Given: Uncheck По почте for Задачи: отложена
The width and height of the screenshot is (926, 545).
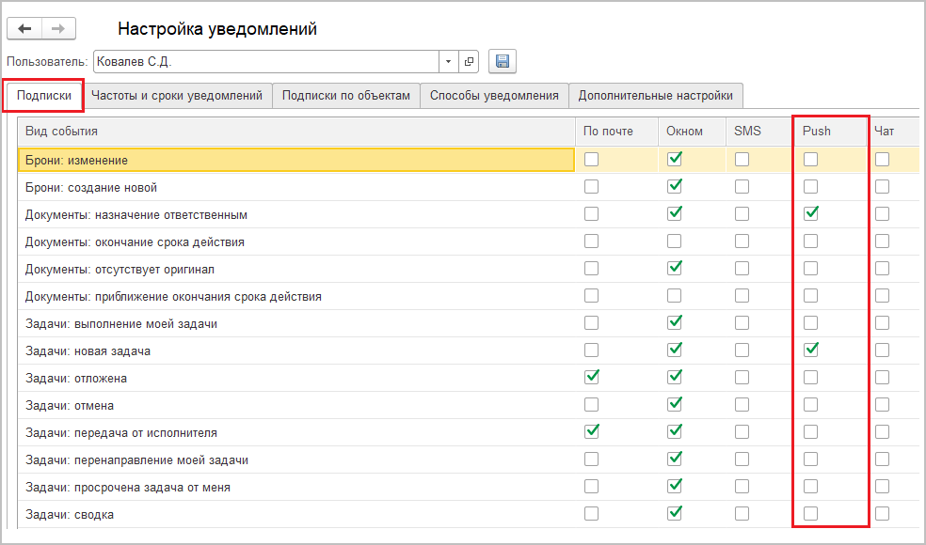Looking at the screenshot, I should 591,378.
